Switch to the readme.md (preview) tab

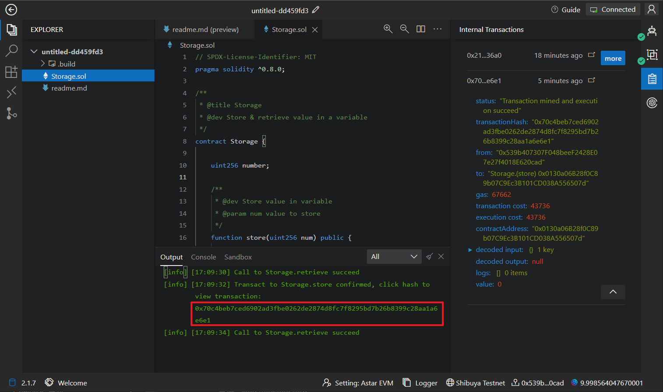[x=205, y=29]
